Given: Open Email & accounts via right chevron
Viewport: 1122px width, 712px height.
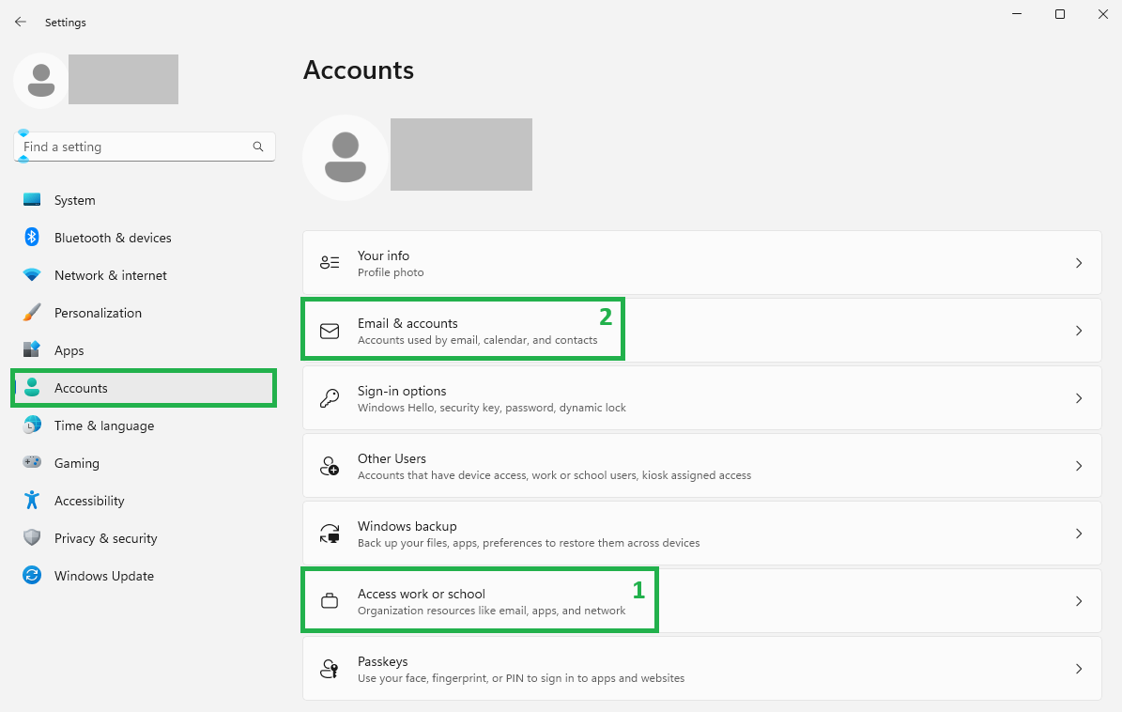Looking at the screenshot, I should coord(1079,331).
